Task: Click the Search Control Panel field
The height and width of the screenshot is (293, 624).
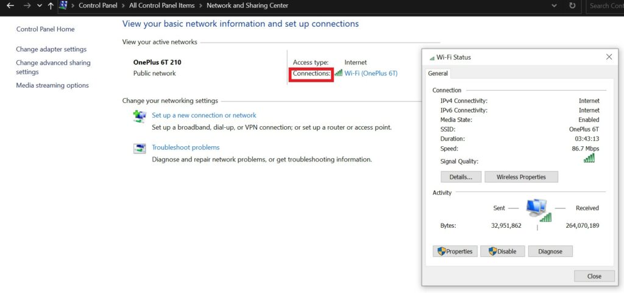Action: tap(605, 5)
